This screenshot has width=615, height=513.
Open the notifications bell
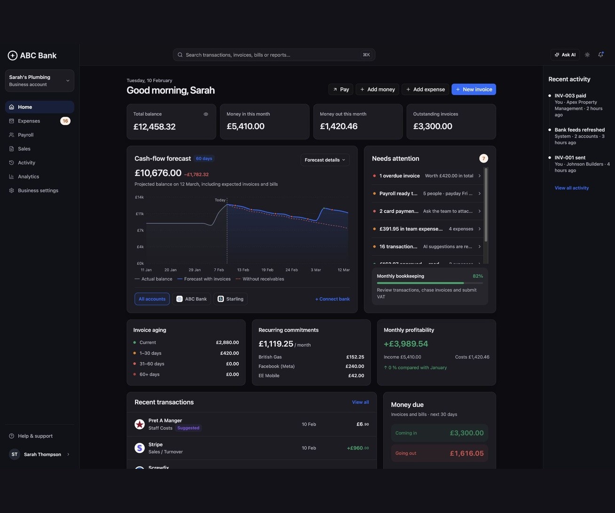pos(600,55)
